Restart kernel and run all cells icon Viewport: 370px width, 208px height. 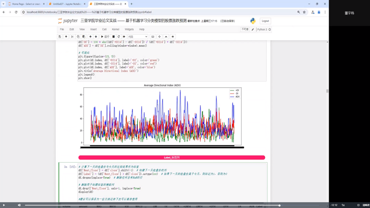124,37
